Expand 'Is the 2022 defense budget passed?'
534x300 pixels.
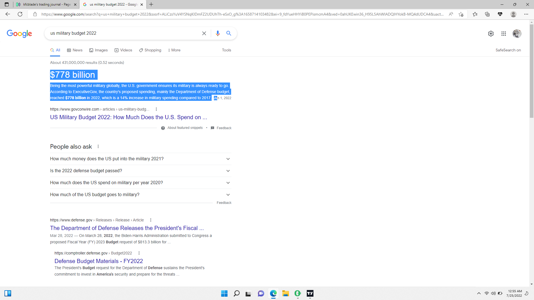[x=140, y=171]
